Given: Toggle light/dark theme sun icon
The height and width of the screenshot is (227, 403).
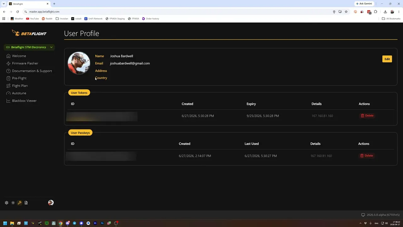Looking at the screenshot, I should coord(13,203).
